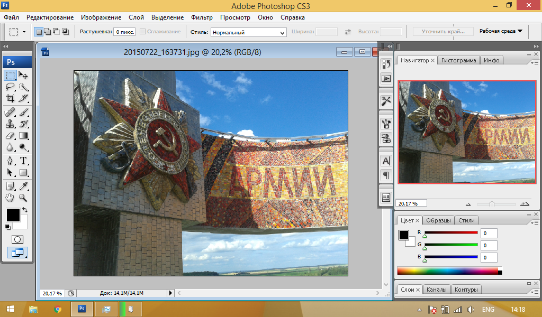The height and width of the screenshot is (317, 542).
Task: Reset default foreground and background colors
Action: (7, 227)
